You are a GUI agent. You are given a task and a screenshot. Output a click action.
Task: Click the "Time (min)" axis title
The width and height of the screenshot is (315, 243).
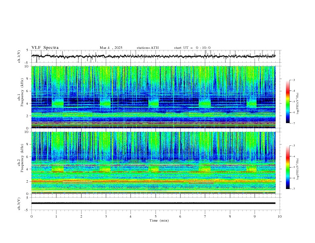tap(159, 220)
